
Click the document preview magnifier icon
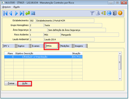pyautogui.click(x=98, y=13)
